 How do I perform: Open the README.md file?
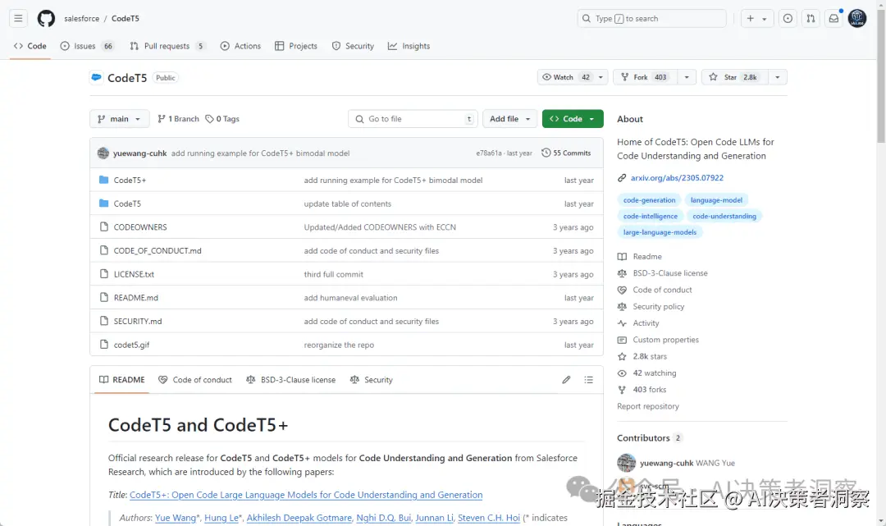[135, 298]
